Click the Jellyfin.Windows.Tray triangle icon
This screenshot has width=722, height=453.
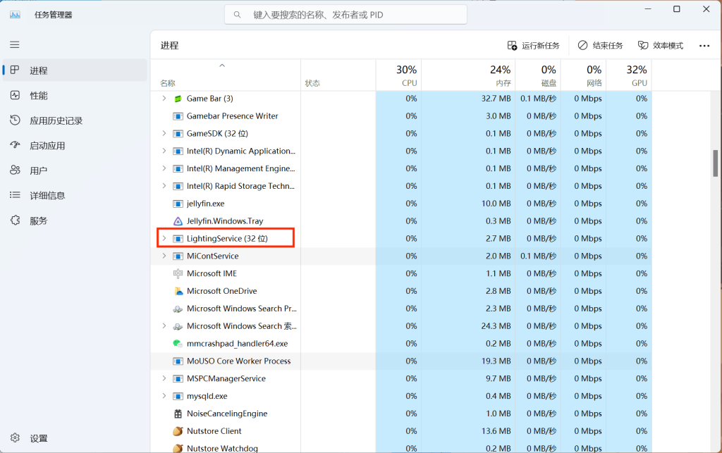pyautogui.click(x=178, y=221)
